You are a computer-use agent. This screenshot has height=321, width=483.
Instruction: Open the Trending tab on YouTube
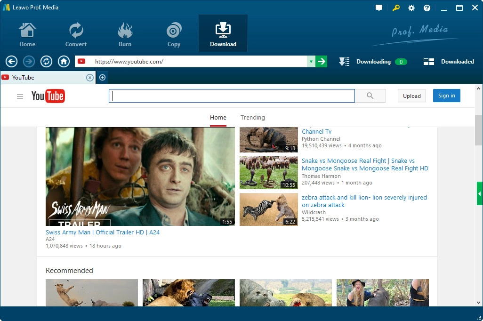click(253, 118)
